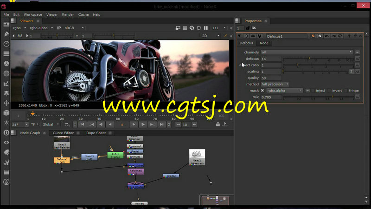Toggle the mask enable X box
This screenshot has height=209, width=371.
point(262,91)
